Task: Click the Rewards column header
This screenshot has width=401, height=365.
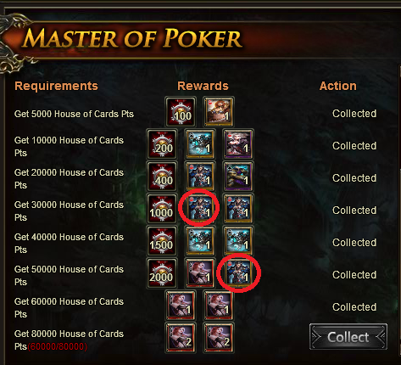Action: pos(203,86)
